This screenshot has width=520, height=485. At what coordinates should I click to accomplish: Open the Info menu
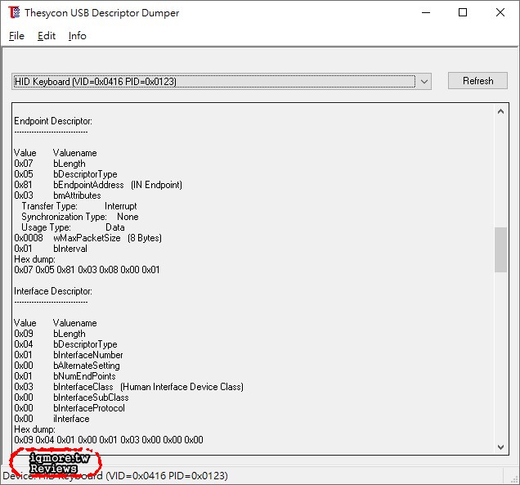(78, 36)
